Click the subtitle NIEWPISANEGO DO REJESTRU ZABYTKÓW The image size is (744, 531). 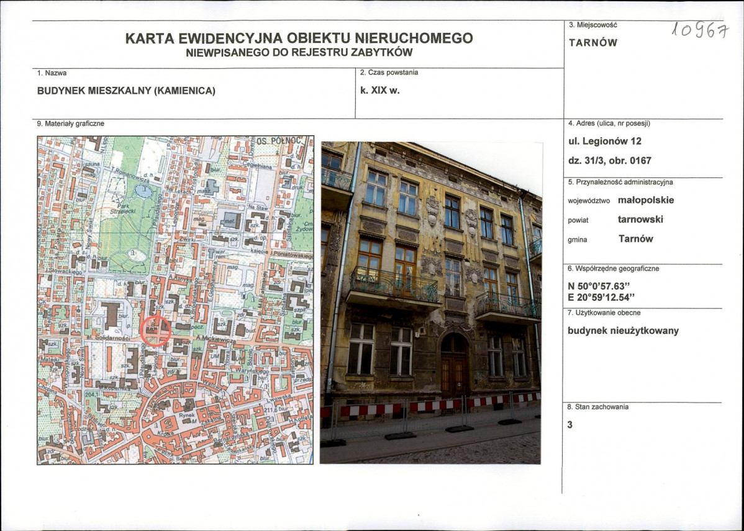tap(299, 53)
